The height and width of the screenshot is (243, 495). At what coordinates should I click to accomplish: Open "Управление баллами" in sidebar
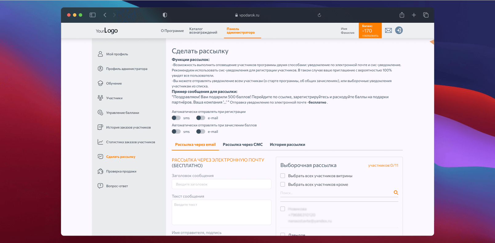point(123,113)
